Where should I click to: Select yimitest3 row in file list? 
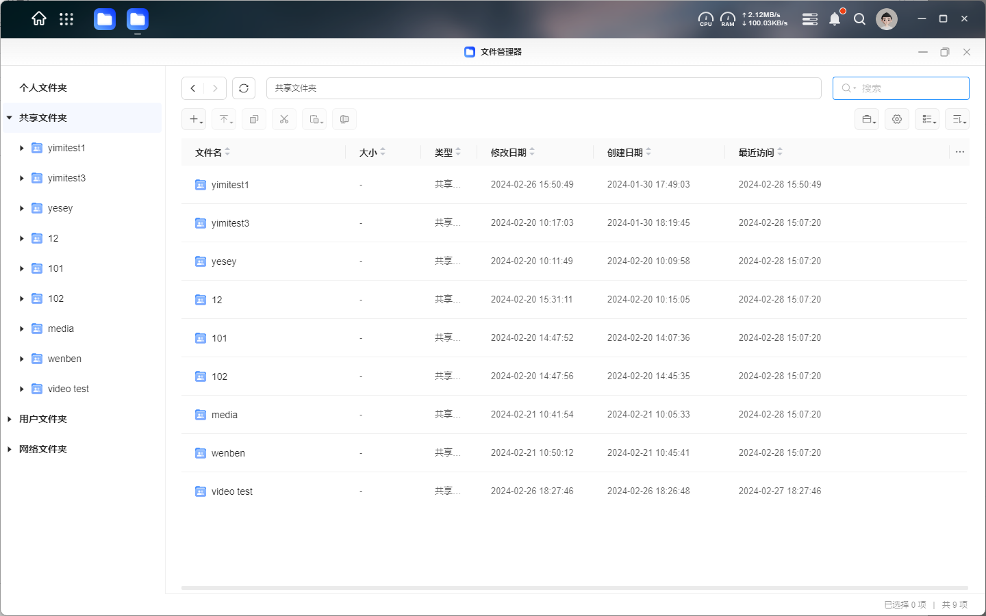tap(574, 223)
